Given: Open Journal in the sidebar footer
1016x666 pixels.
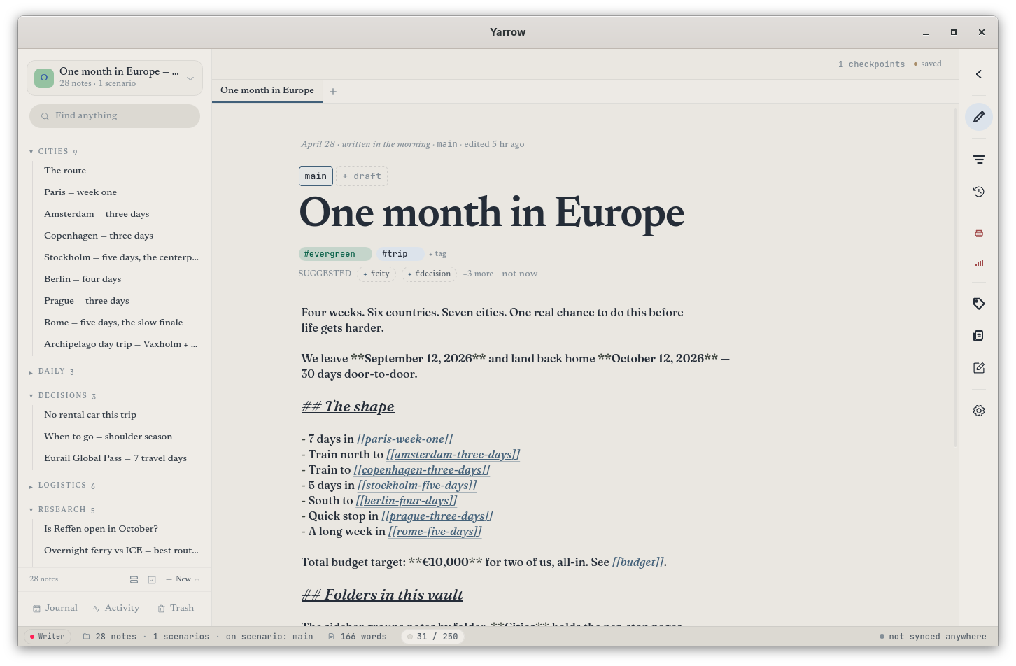Looking at the screenshot, I should tap(55, 608).
